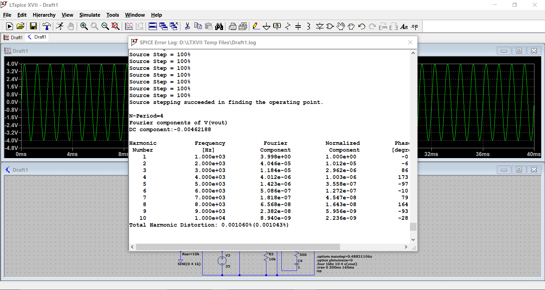The height and width of the screenshot is (290, 545).
Task: Click the error log vertical scrollbar down arrow
Action: [413, 240]
